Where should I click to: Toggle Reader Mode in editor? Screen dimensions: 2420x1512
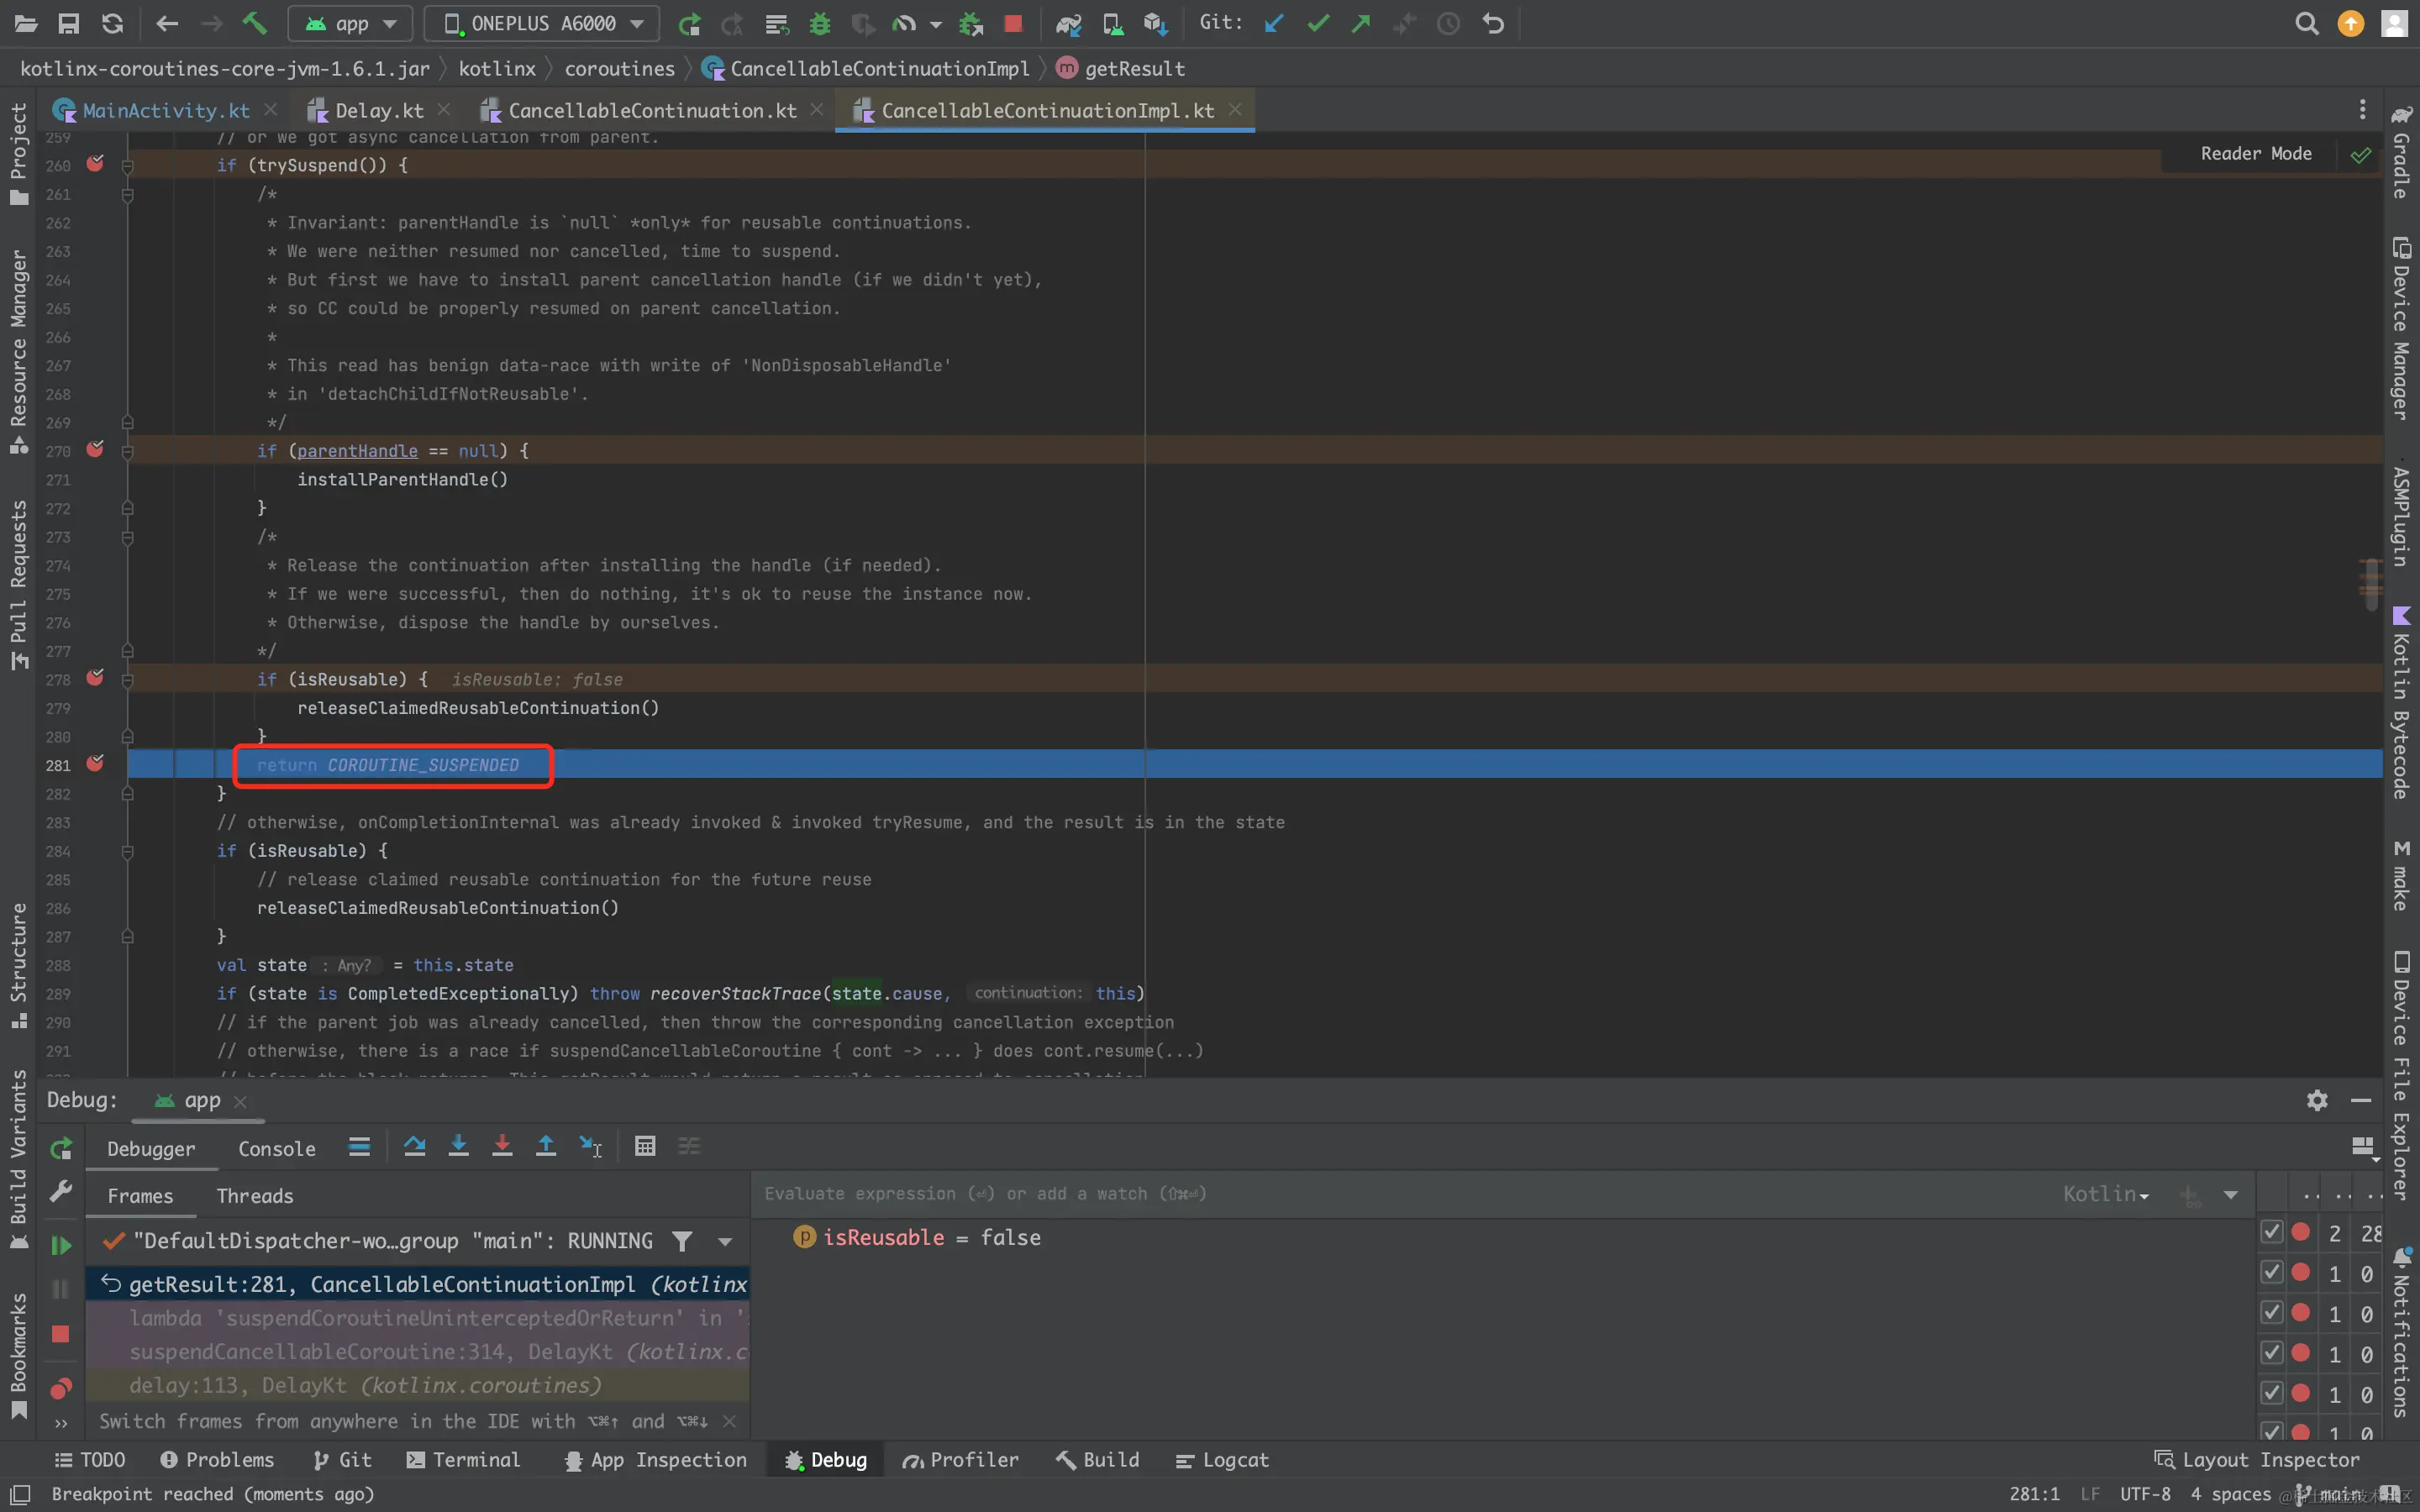(2256, 154)
